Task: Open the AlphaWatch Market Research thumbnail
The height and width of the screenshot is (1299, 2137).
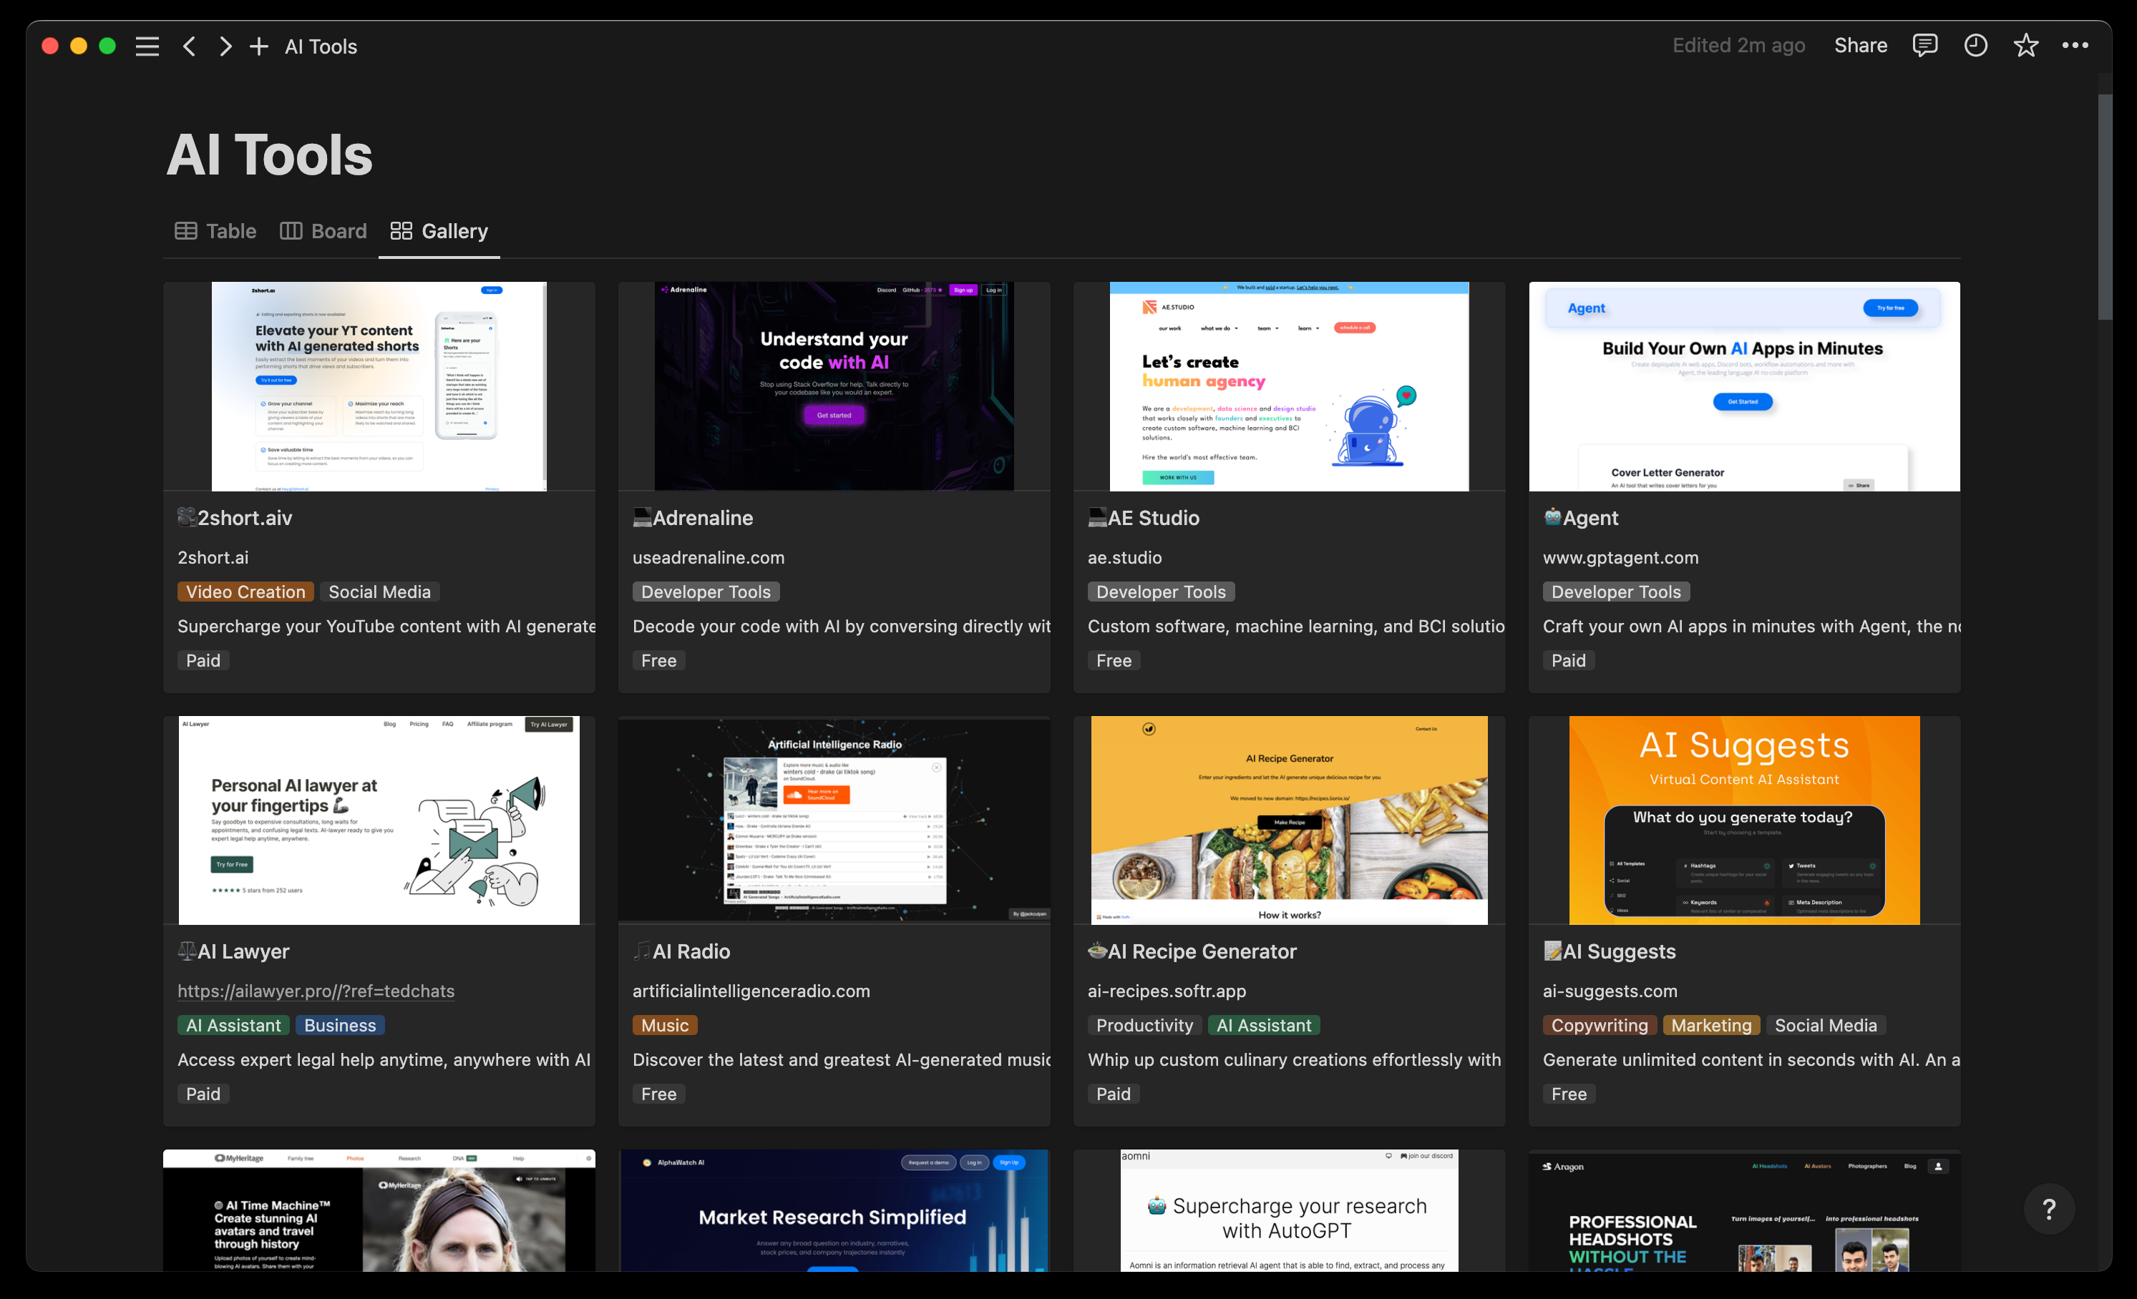Action: pyautogui.click(x=834, y=1210)
